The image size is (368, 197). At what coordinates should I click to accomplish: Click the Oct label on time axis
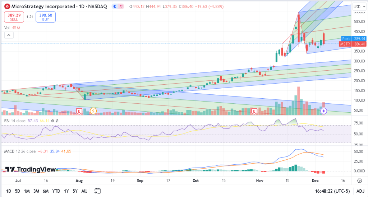coord(195,180)
